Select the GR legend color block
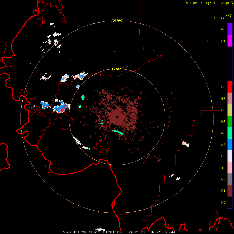Viewport: 234px width, 234px height. (x=230, y=99)
